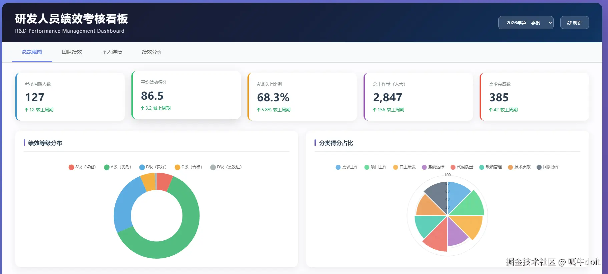Select the 总览视图 tab
The image size is (608, 274).
[32, 52]
